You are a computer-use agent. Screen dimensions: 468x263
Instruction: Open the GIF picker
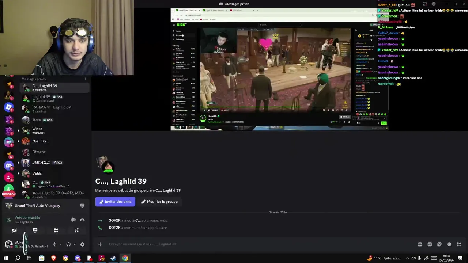430,244
